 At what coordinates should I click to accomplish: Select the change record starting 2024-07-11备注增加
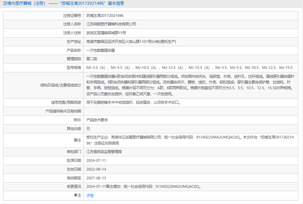pyautogui.click(x=144, y=186)
